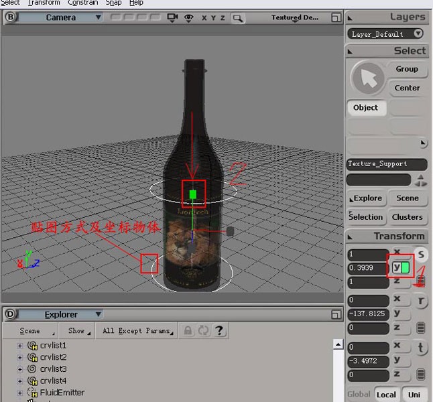Toggle the scale Y axis button
The image size is (433, 402).
coord(397,268)
